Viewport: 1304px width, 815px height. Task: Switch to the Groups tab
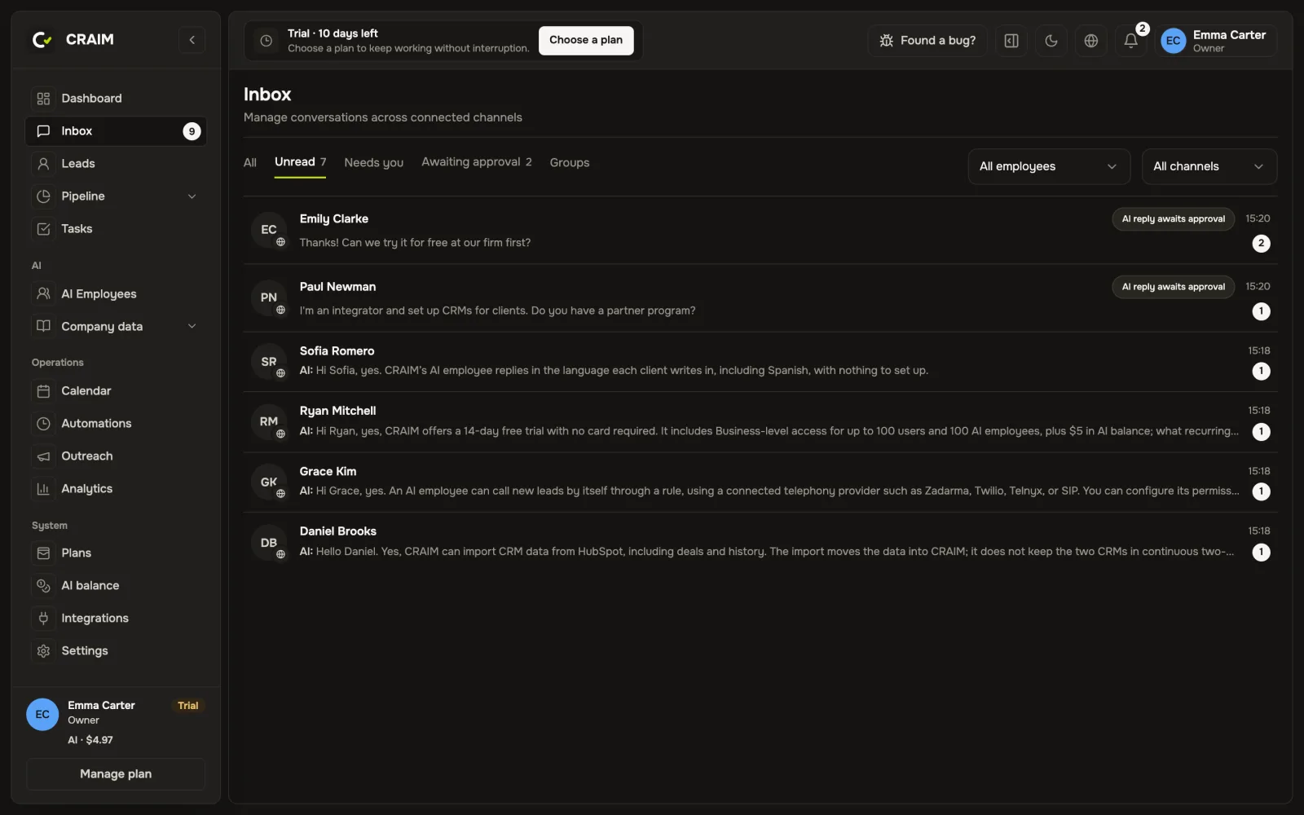(x=570, y=163)
